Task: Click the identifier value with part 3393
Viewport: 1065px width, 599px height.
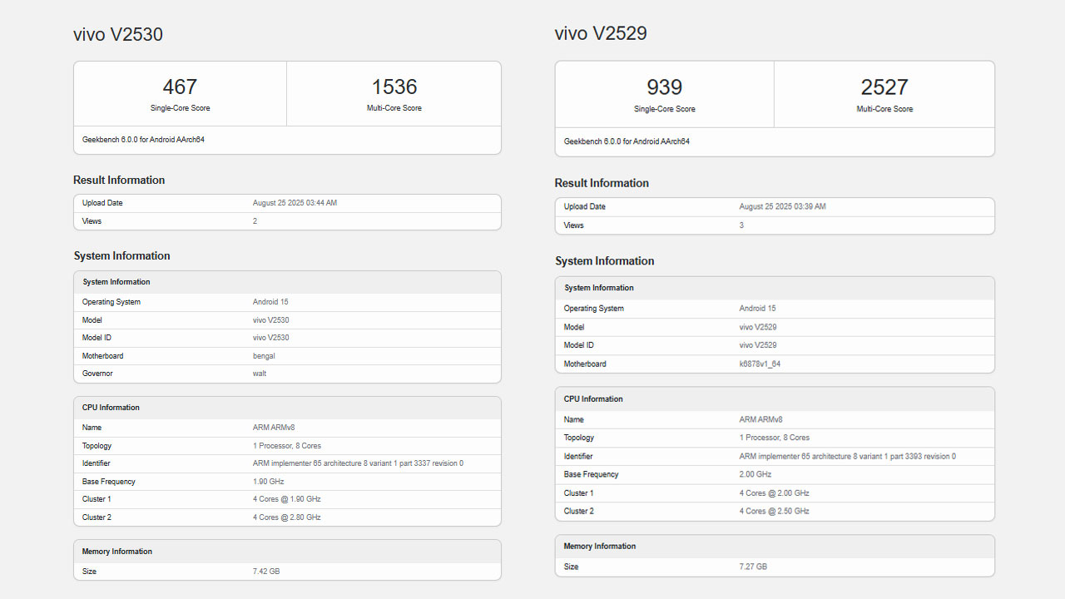Action: tap(847, 456)
